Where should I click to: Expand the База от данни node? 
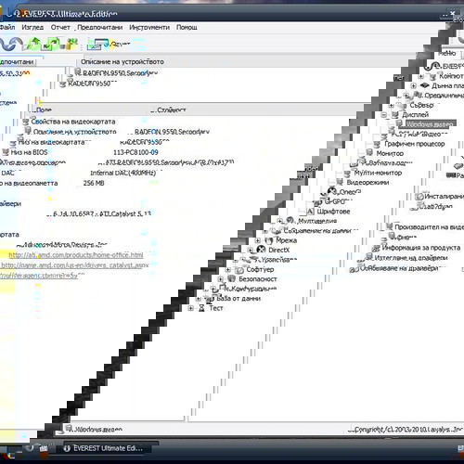point(199,299)
